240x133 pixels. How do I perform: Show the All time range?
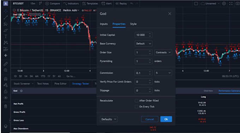click(x=59, y=76)
